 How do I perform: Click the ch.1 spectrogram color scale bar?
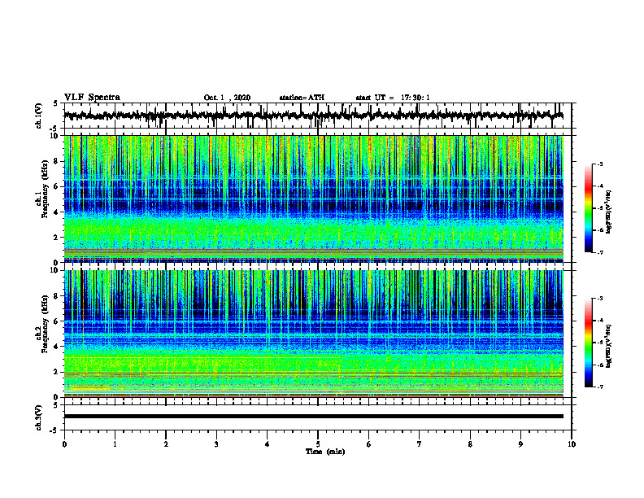click(588, 208)
